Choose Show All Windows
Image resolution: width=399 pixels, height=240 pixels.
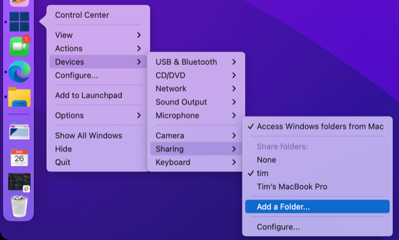[x=98, y=136]
